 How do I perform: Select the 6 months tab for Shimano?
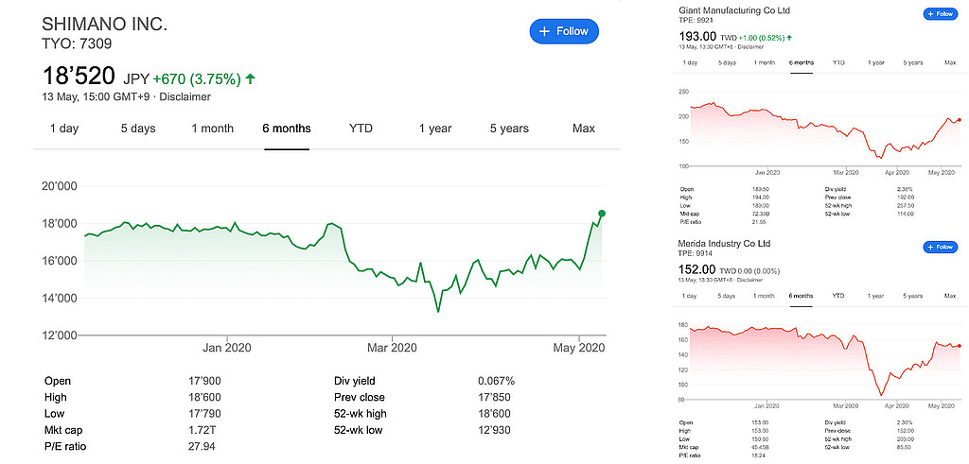click(x=287, y=129)
